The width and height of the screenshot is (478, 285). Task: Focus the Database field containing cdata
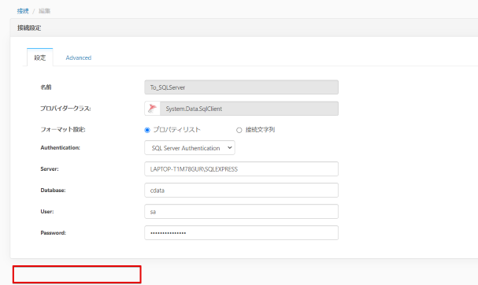(241, 191)
